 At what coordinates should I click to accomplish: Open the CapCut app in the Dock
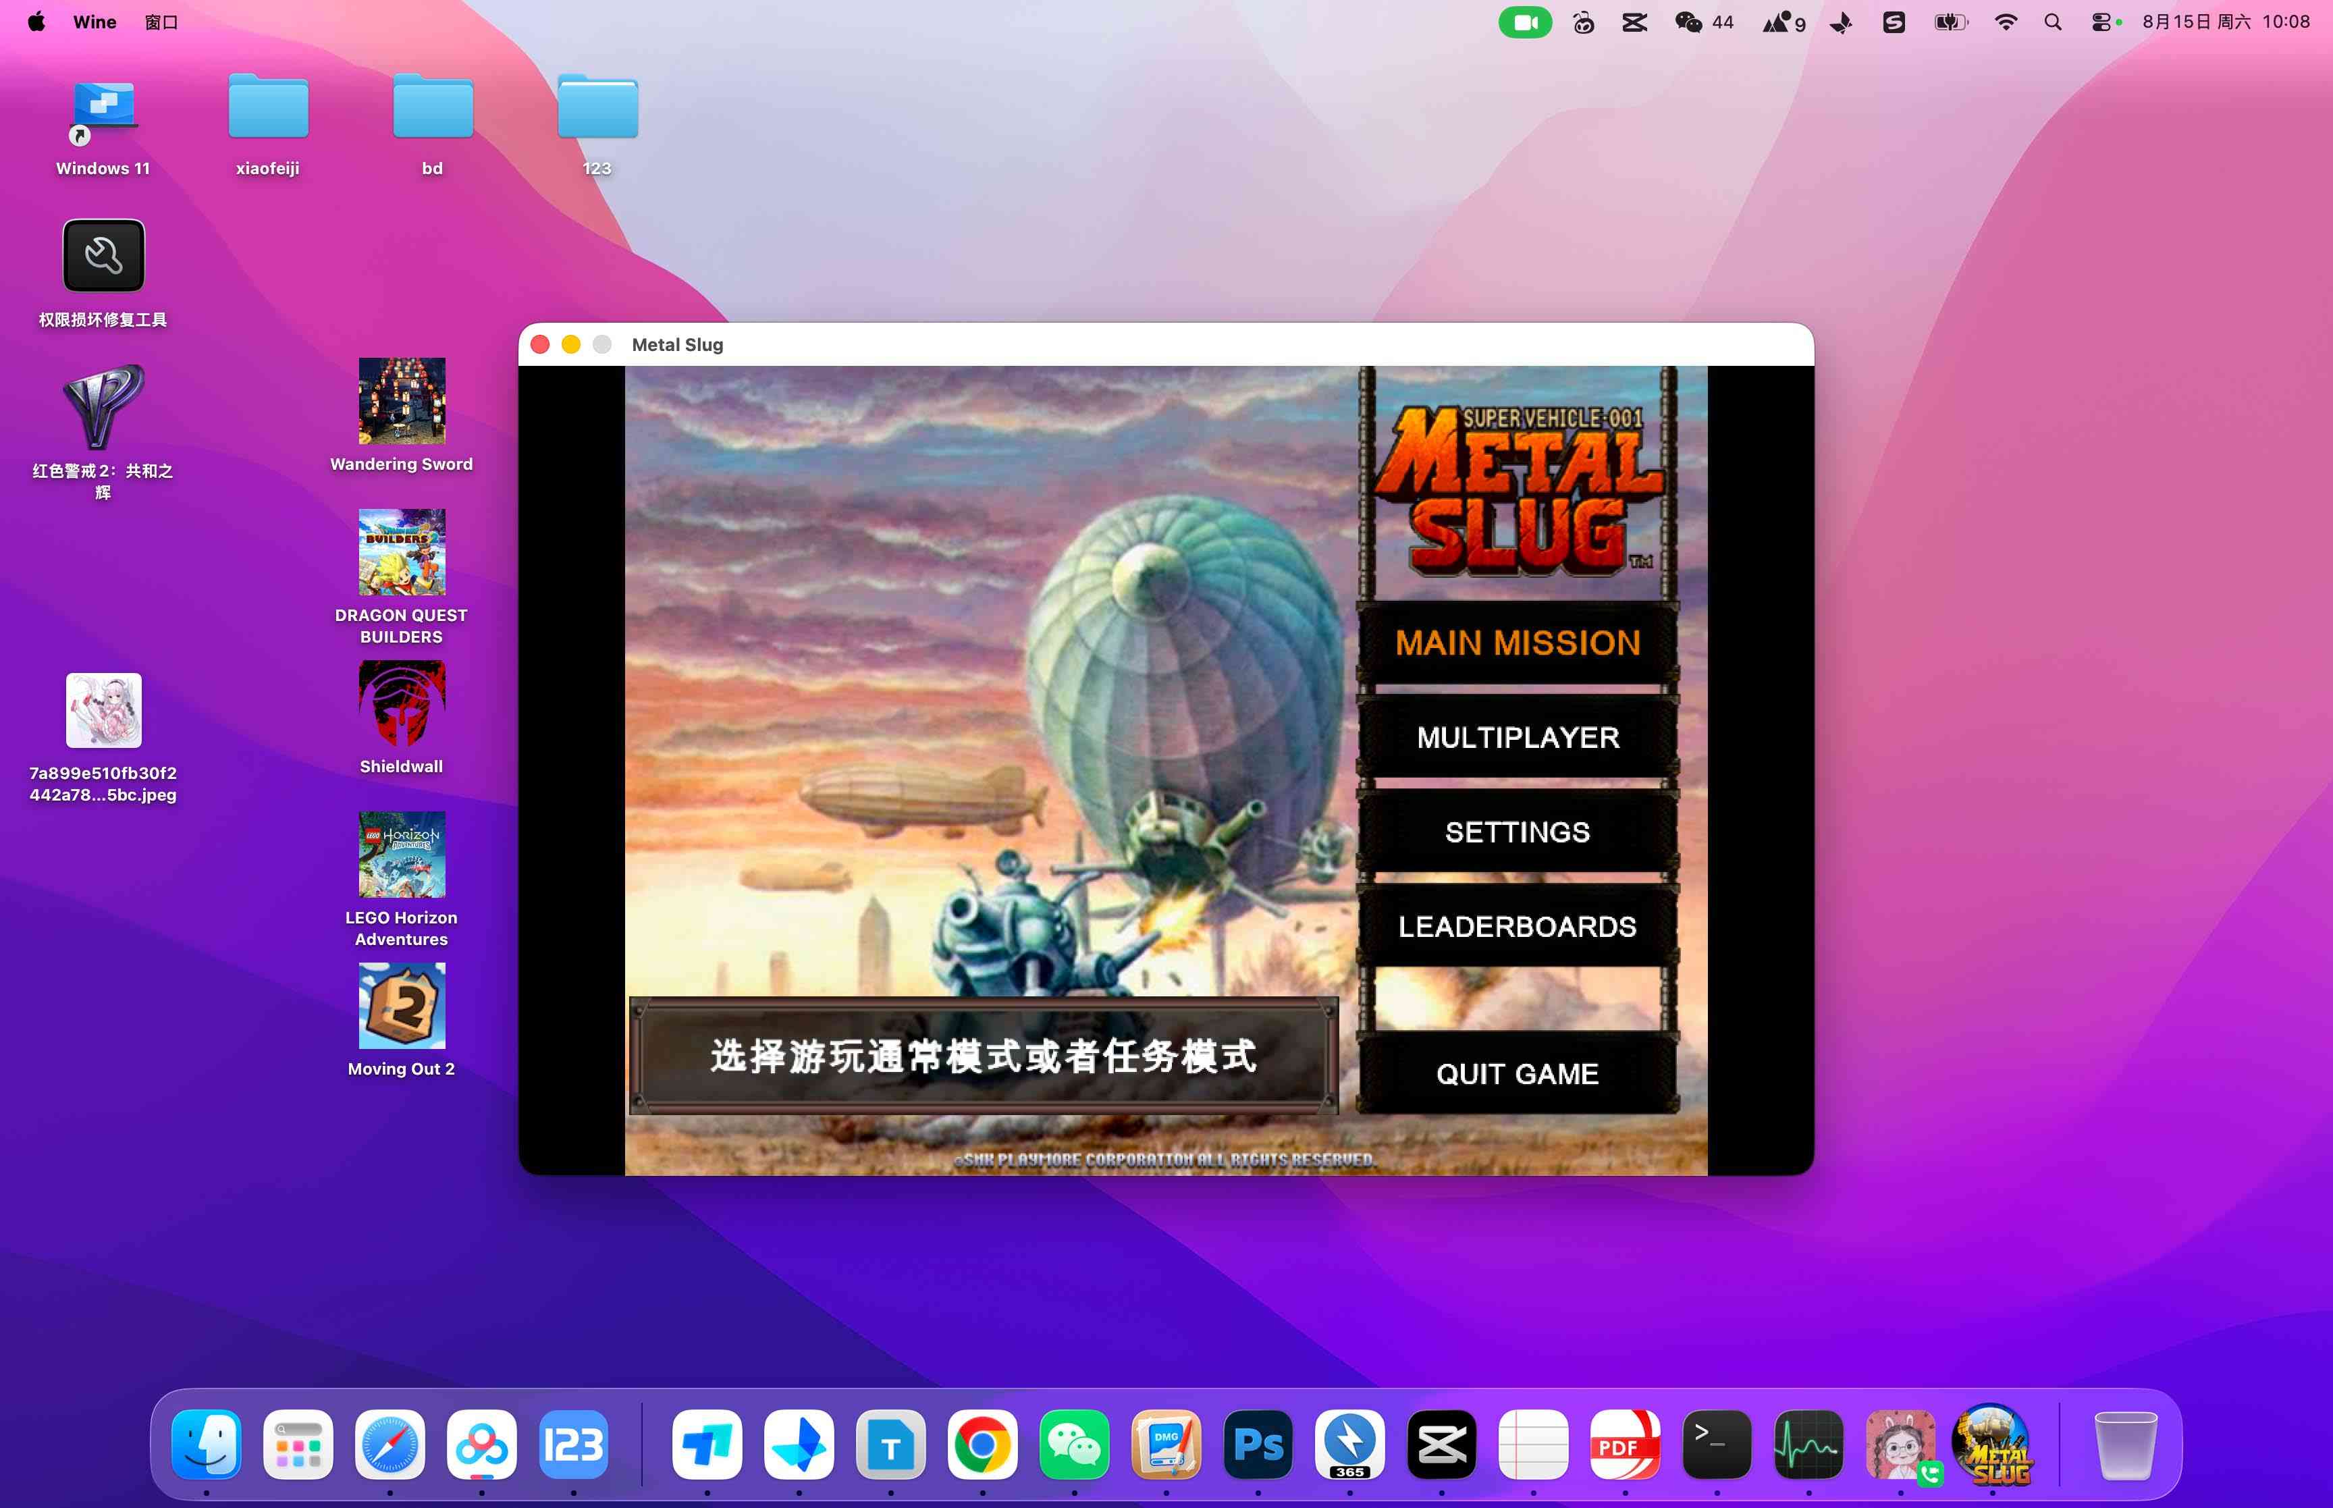(x=1441, y=1445)
